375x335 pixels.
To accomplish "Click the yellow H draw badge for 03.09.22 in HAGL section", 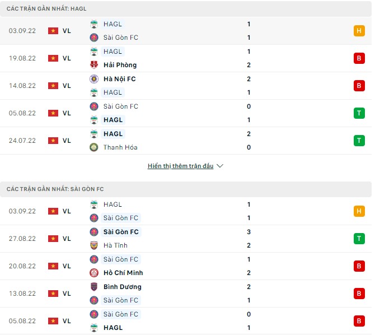I will (359, 31).
